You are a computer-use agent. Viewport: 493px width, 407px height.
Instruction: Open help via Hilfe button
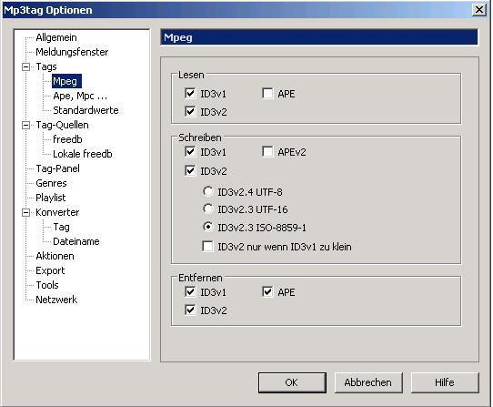point(445,382)
